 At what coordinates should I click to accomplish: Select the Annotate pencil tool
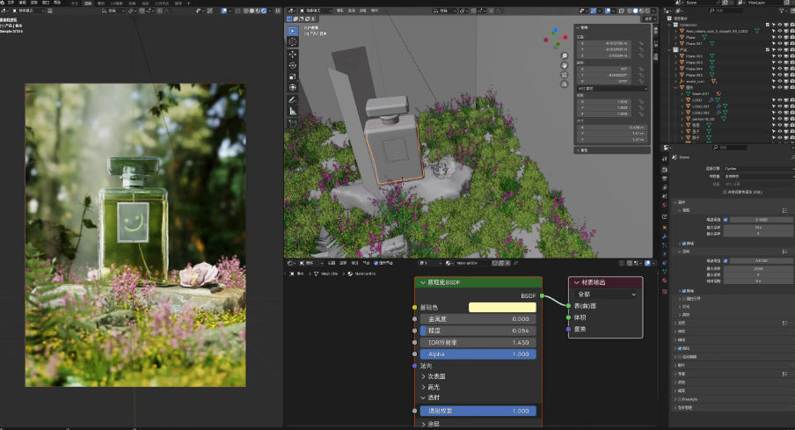(x=293, y=99)
